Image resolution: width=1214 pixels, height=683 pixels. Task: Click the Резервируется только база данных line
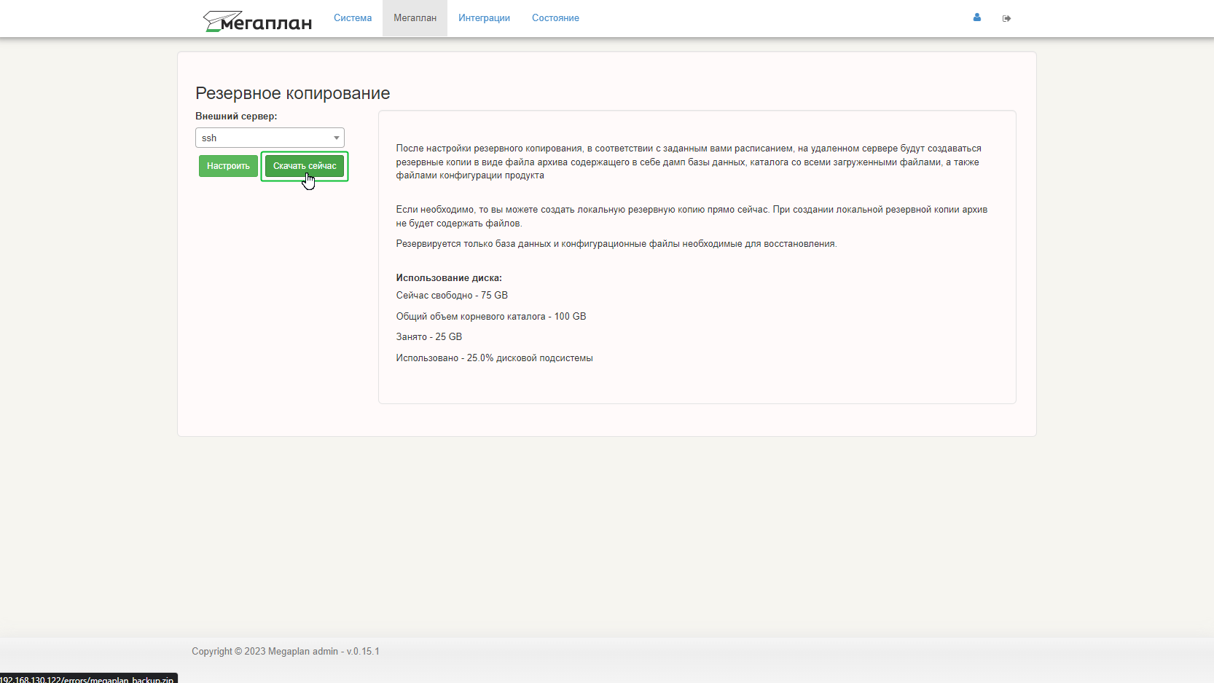coord(616,244)
